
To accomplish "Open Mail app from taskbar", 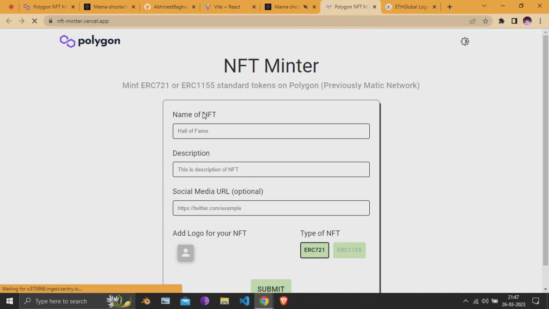I will (185, 301).
